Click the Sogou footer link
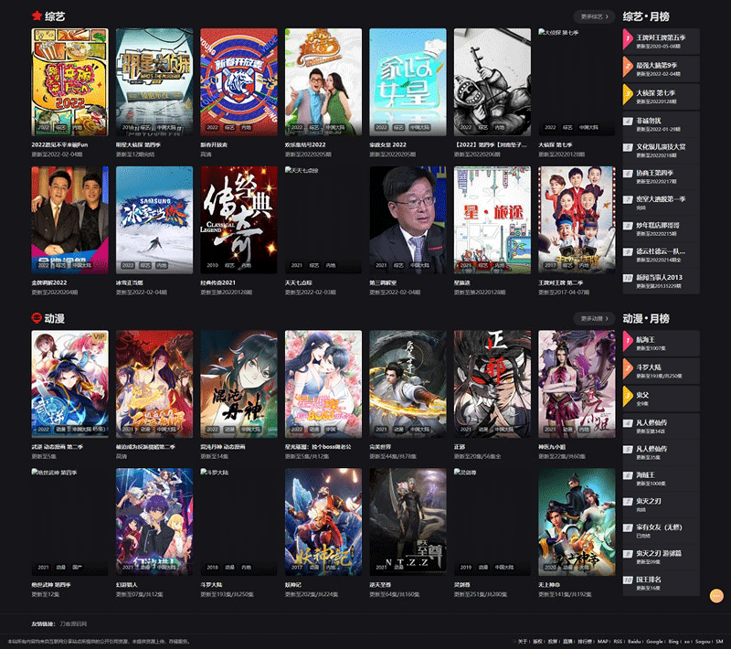 click(703, 642)
